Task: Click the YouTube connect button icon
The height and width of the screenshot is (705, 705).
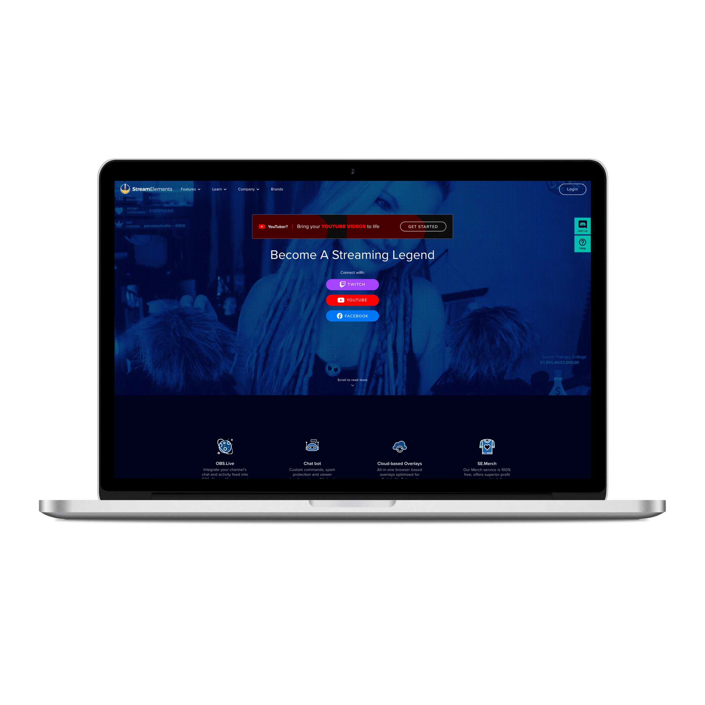Action: pos(340,300)
